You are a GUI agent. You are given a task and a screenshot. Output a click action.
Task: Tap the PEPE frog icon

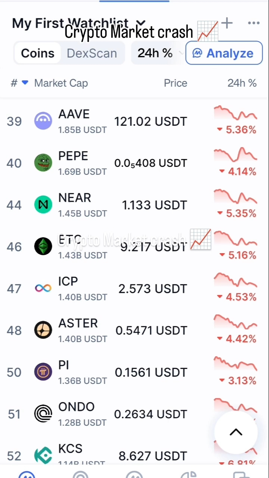43,163
